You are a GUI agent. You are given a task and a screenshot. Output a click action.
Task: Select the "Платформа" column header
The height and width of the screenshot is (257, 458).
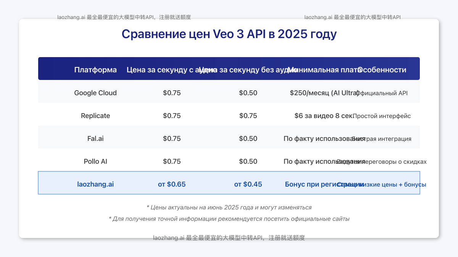point(95,70)
